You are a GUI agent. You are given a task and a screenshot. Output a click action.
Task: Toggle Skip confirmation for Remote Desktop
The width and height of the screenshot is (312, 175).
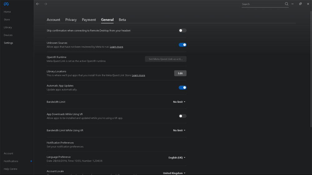click(183, 31)
